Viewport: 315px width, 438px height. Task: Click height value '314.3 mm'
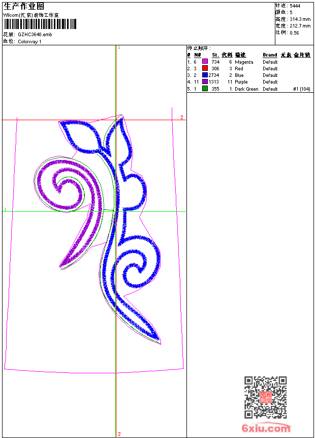tap(300, 19)
